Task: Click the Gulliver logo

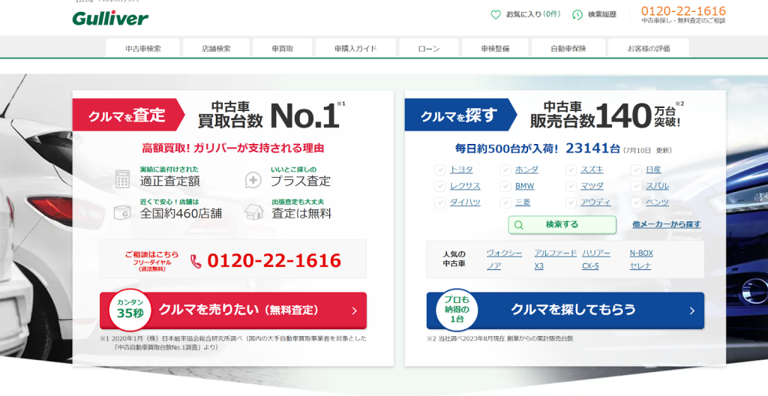Action: click(x=110, y=18)
